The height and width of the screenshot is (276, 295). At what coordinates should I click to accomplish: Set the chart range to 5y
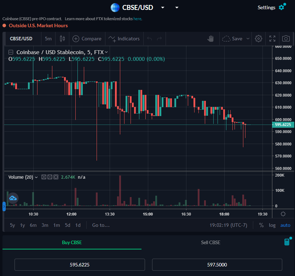pyautogui.click(x=12, y=225)
